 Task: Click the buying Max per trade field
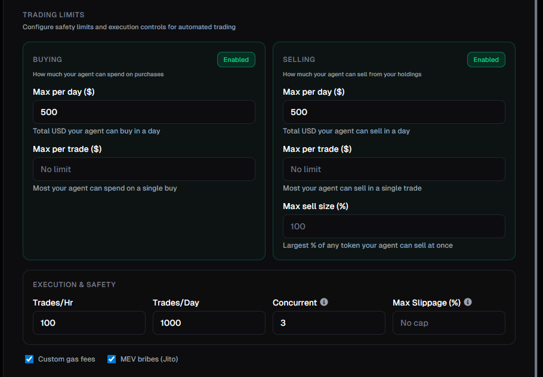click(144, 169)
